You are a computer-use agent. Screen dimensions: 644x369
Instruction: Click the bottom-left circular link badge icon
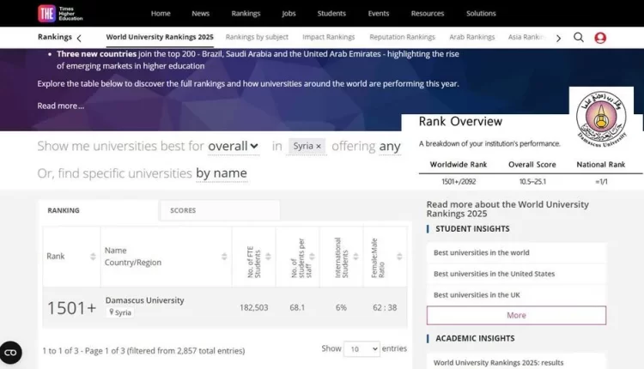(x=10, y=352)
